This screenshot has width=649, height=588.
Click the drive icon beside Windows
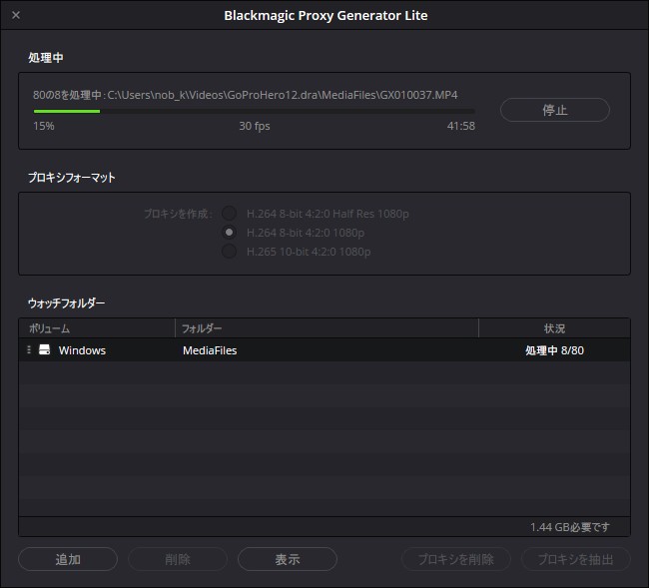click(x=44, y=350)
